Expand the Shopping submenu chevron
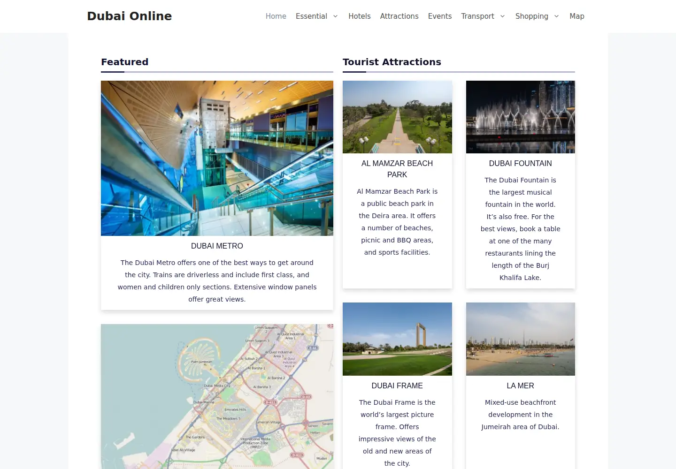The height and width of the screenshot is (469, 676). coord(556,16)
